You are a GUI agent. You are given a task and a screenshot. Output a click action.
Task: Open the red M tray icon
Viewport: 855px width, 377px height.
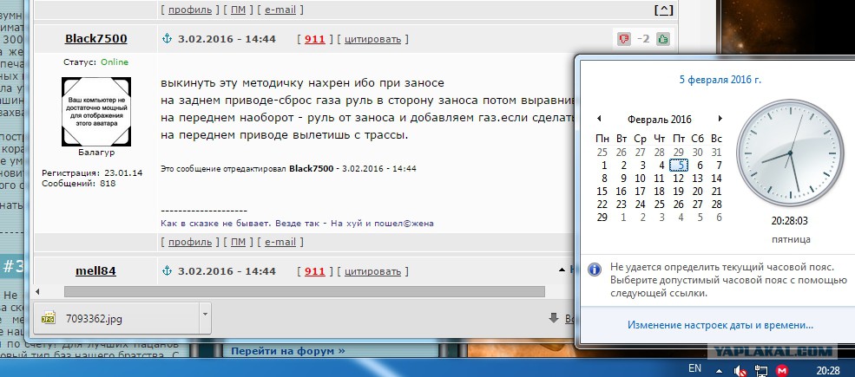click(x=781, y=370)
